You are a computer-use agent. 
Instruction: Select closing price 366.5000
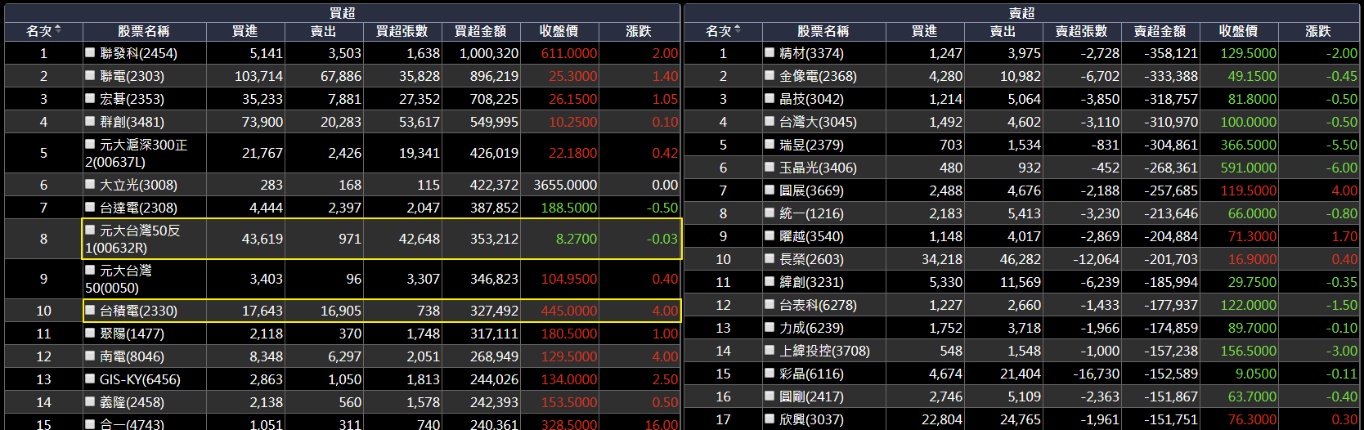(1249, 144)
